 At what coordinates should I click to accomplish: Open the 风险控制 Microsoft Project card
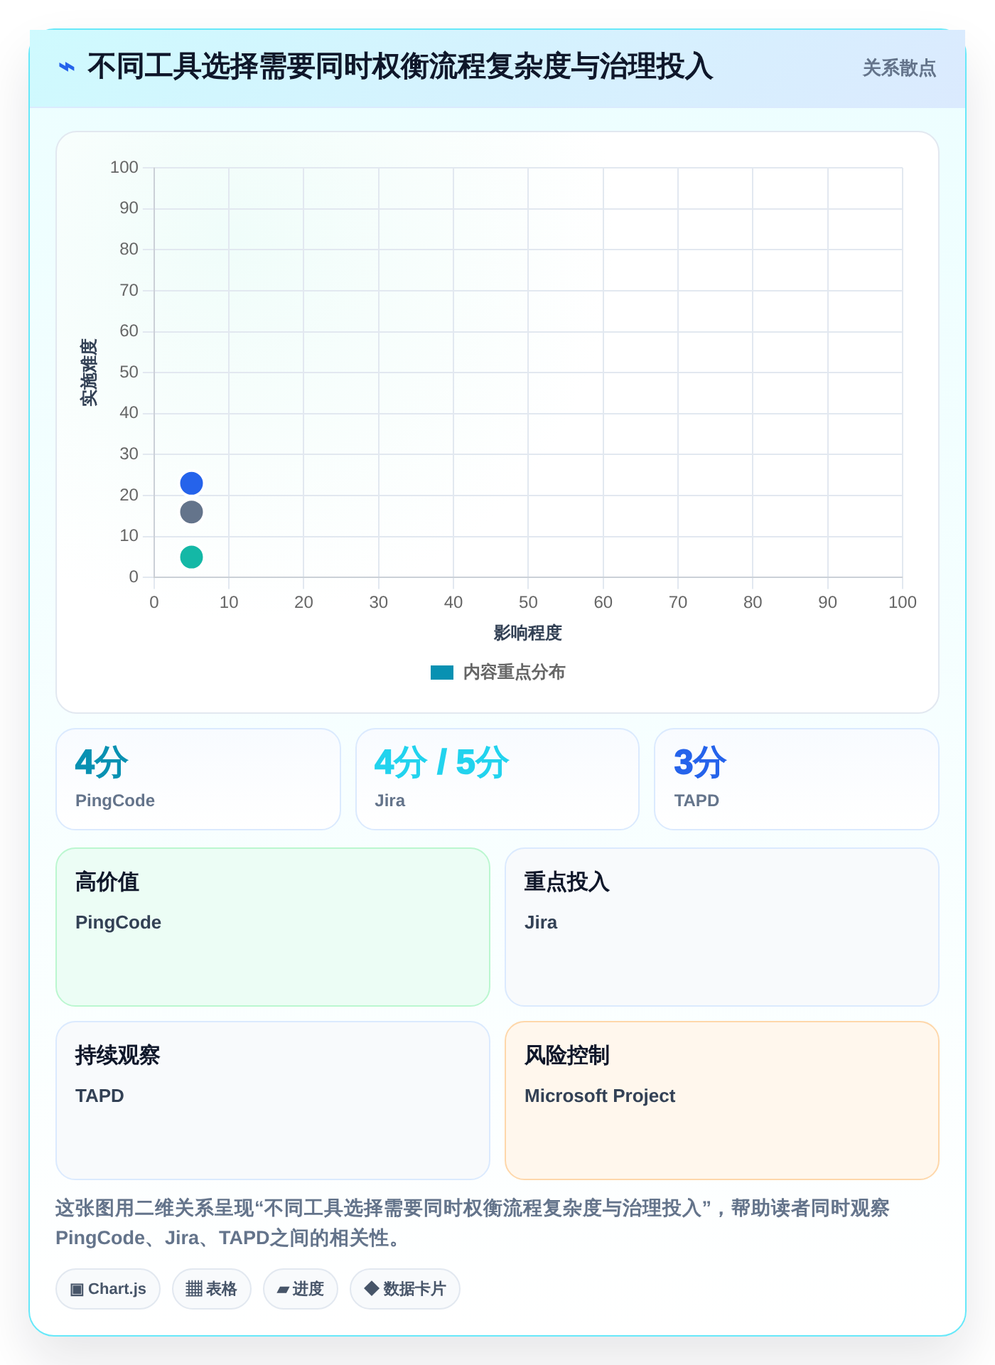(x=722, y=1101)
